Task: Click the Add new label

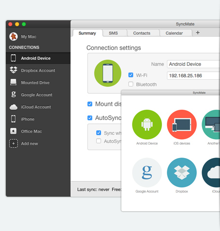Action: [29, 144]
